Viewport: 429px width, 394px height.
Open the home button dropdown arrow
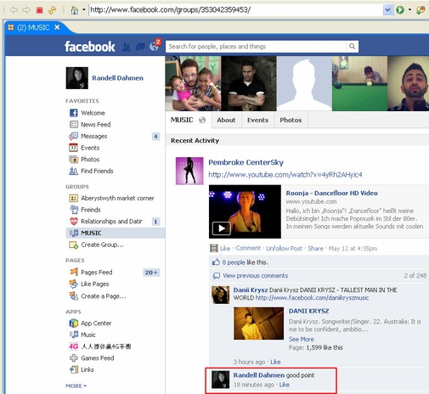tap(84, 10)
